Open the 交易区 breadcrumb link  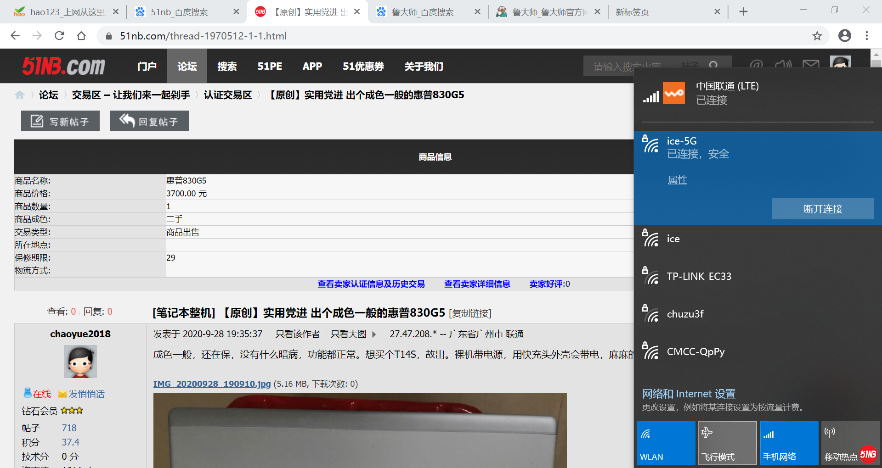point(131,95)
